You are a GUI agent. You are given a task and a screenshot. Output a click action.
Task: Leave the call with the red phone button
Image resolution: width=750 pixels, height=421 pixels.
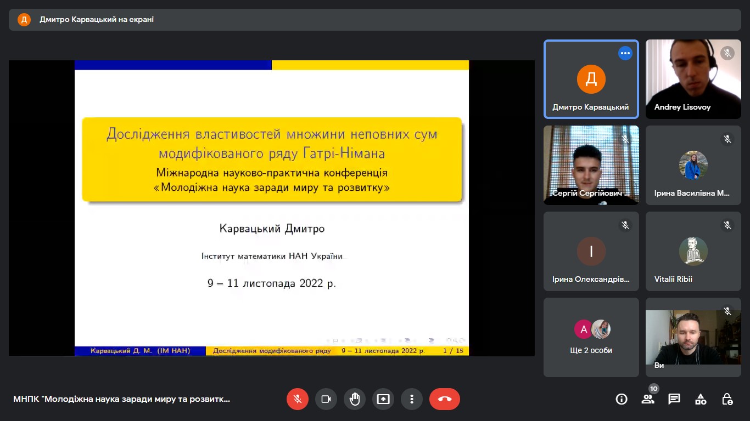click(445, 399)
